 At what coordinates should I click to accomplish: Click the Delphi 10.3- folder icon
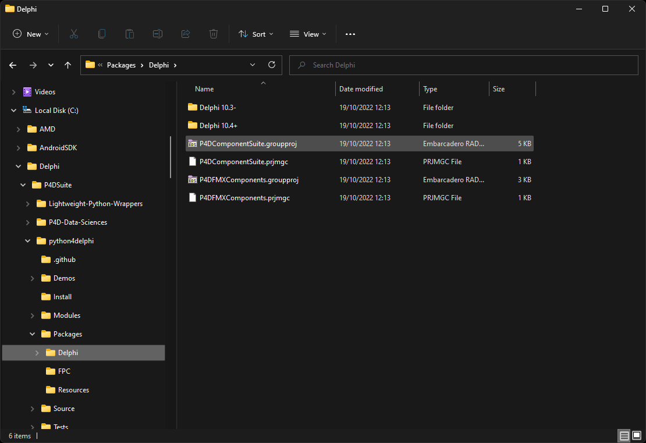pyautogui.click(x=193, y=107)
